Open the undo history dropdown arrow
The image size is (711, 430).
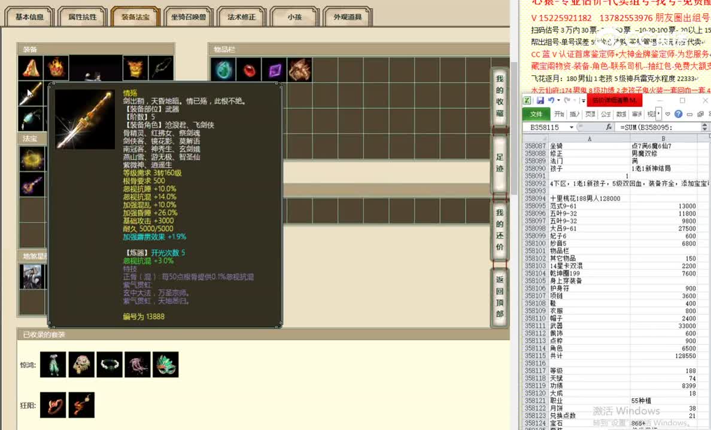tap(558, 100)
